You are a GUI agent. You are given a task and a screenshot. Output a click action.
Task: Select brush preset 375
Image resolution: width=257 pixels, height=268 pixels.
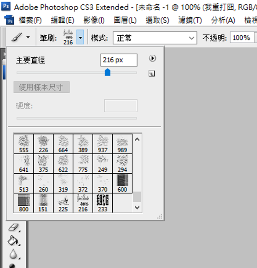pos(43,164)
